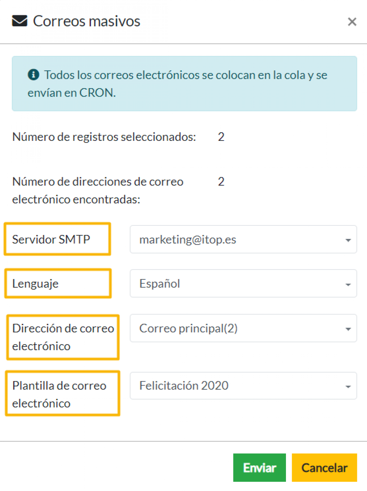
Task: Click the Número de registros seleccionados text
Action: [104, 137]
